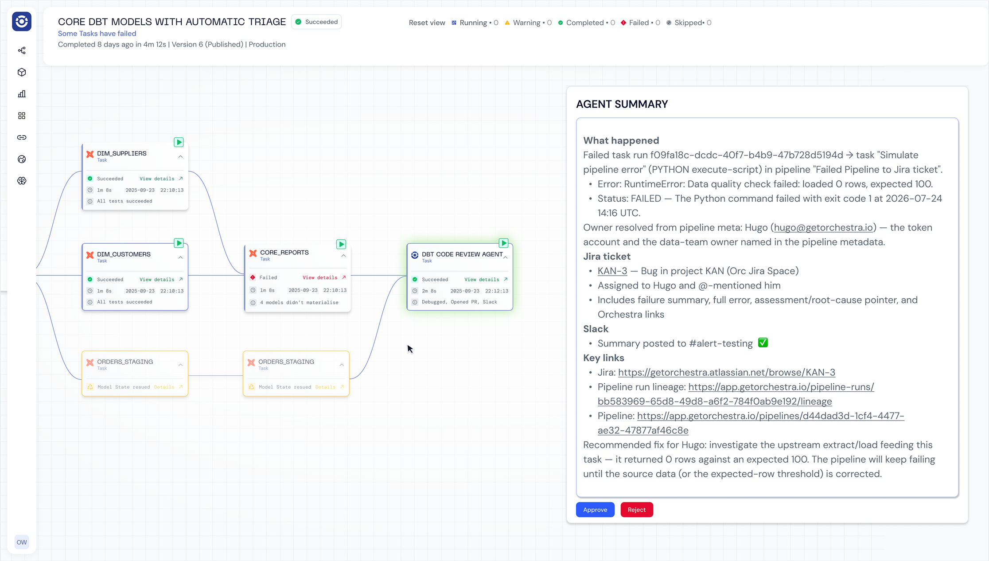Click the Succeeded check on DBT Code Review Agent
989x561 pixels.
[415, 280]
